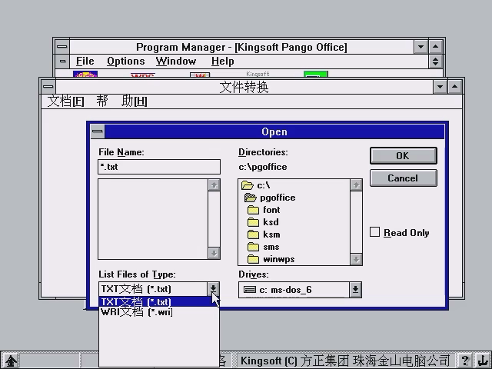Viewport: 492px width, 369px height.
Task: Click the WPS program icon in Program Manager
Action: [143, 75]
